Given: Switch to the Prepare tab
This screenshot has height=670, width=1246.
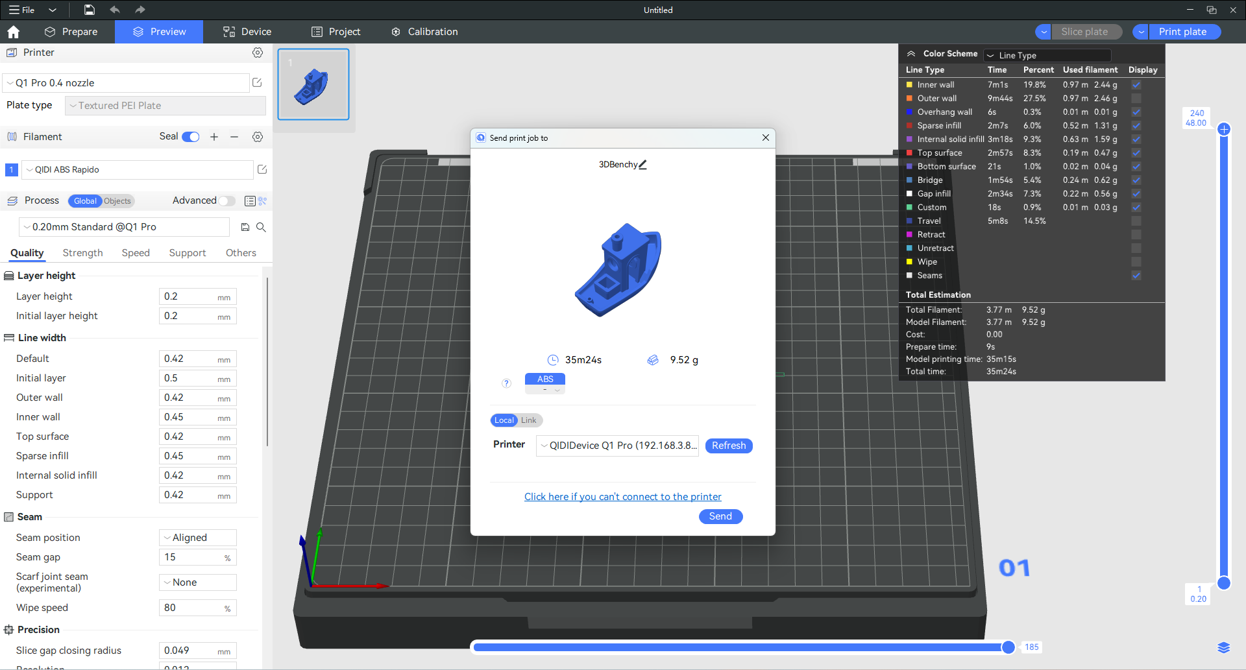Looking at the screenshot, I should (x=71, y=32).
